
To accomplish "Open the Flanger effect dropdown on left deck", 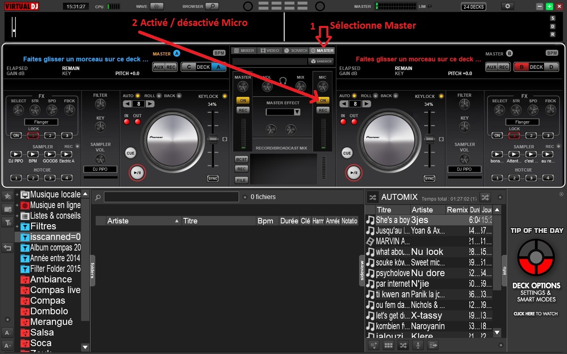I will click(x=41, y=122).
